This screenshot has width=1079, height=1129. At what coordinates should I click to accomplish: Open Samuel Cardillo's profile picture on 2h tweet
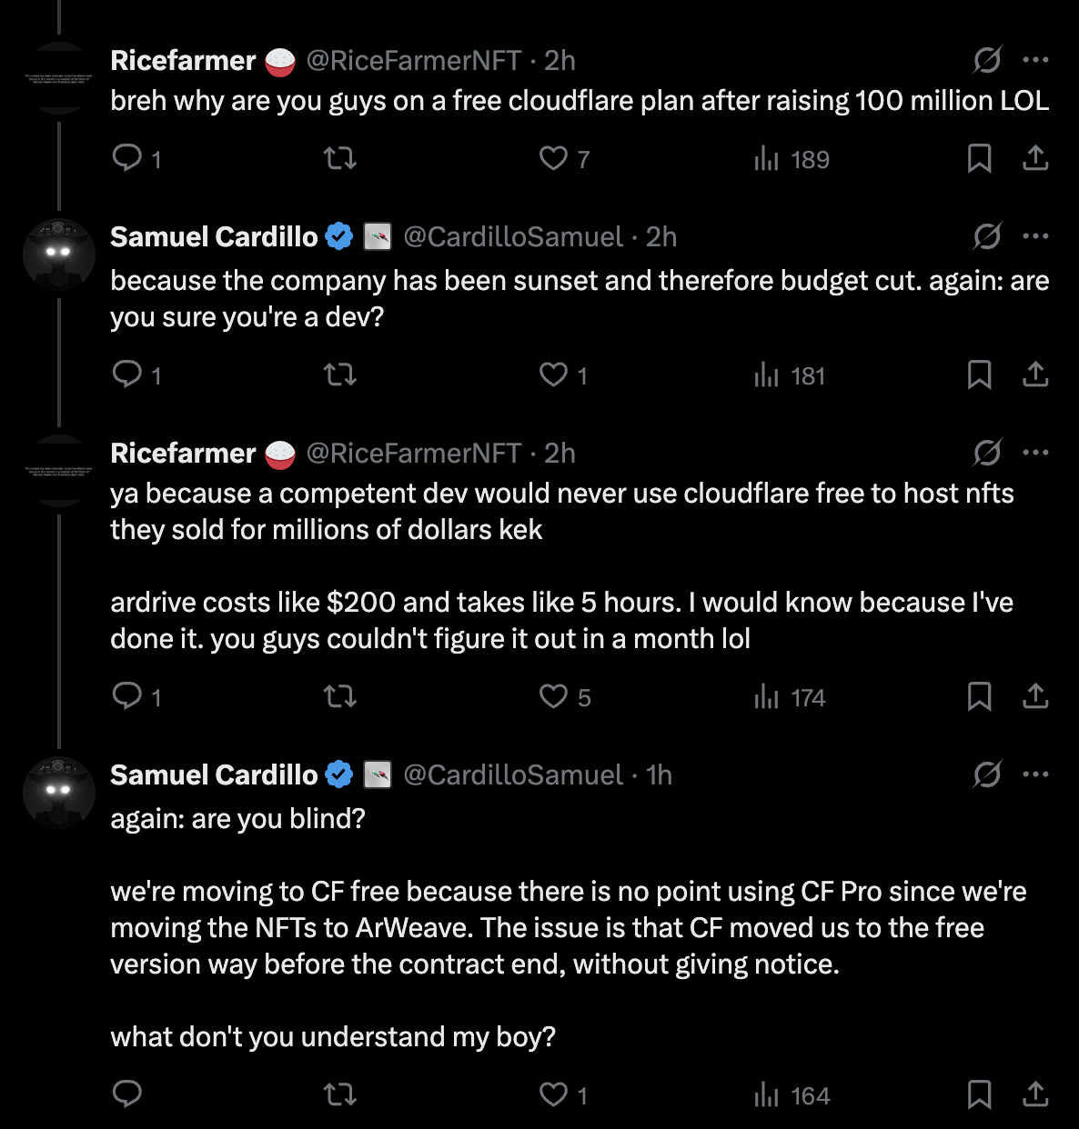(x=59, y=254)
